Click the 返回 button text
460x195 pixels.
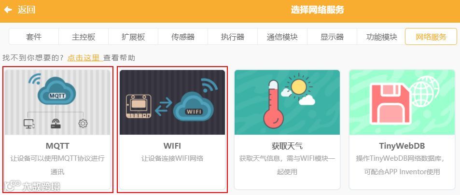(x=27, y=10)
